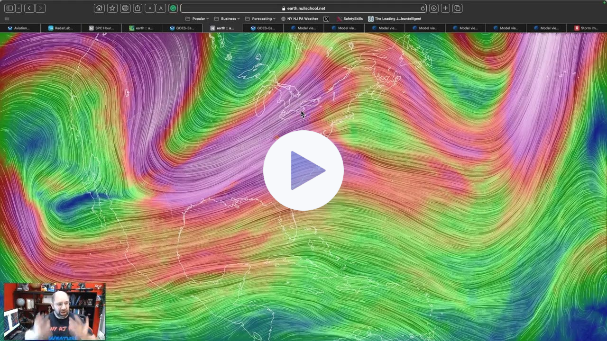This screenshot has height=341, width=607.
Task: Expand the Forecasting bookmarks folder
Action: [260, 18]
